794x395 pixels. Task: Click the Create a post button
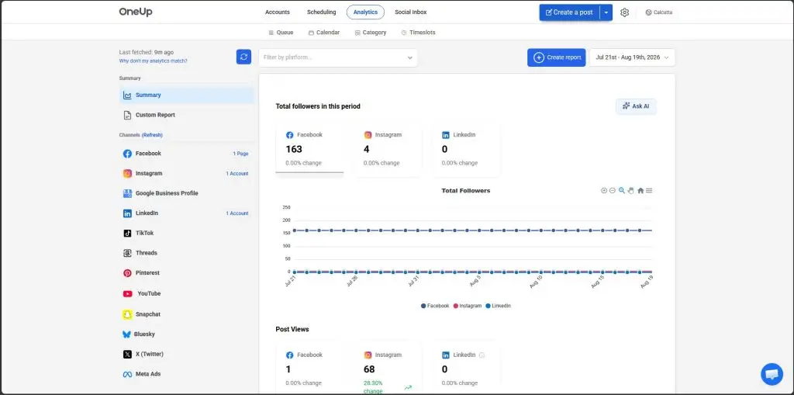tap(569, 12)
